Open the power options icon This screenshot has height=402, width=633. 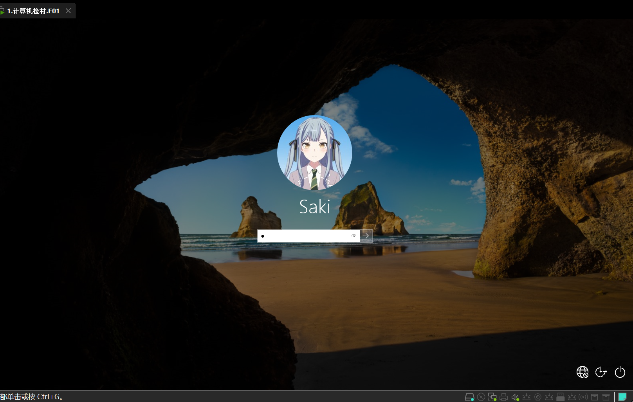(x=620, y=372)
